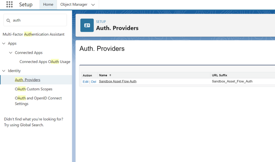This screenshot has height=162, width=275.
Task: Open the App Launcher grid icon
Action: (x=9, y=4)
